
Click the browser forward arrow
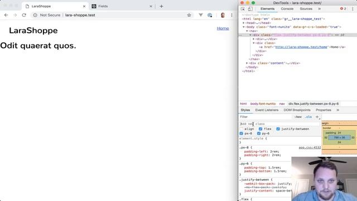(15, 15)
